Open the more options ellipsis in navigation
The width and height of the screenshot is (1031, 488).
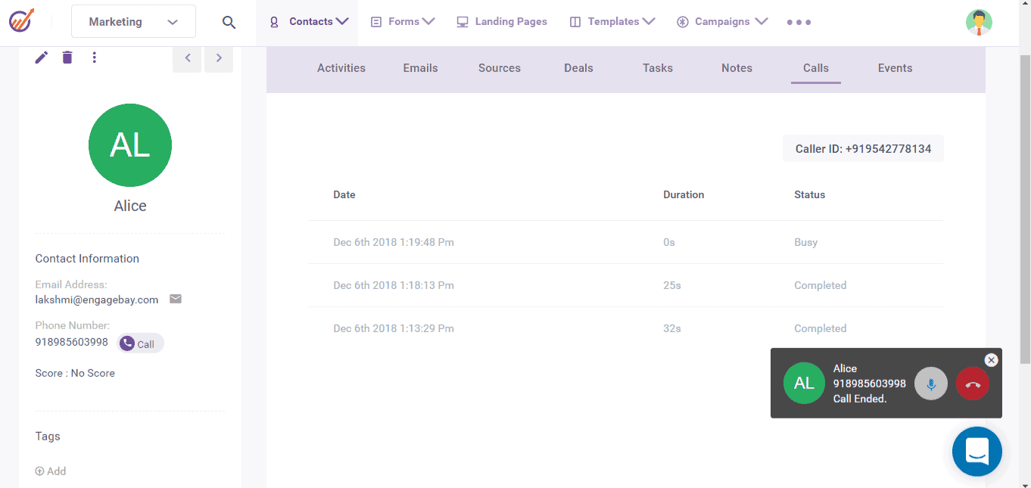(x=799, y=22)
